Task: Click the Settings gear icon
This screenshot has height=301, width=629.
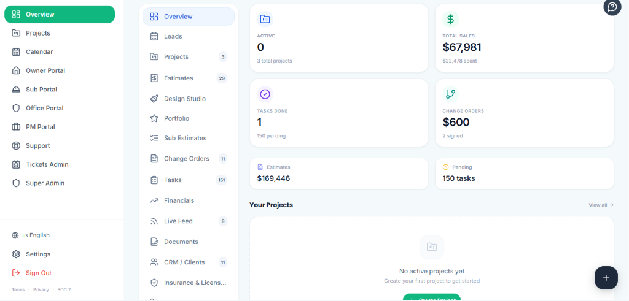Action: (16, 254)
